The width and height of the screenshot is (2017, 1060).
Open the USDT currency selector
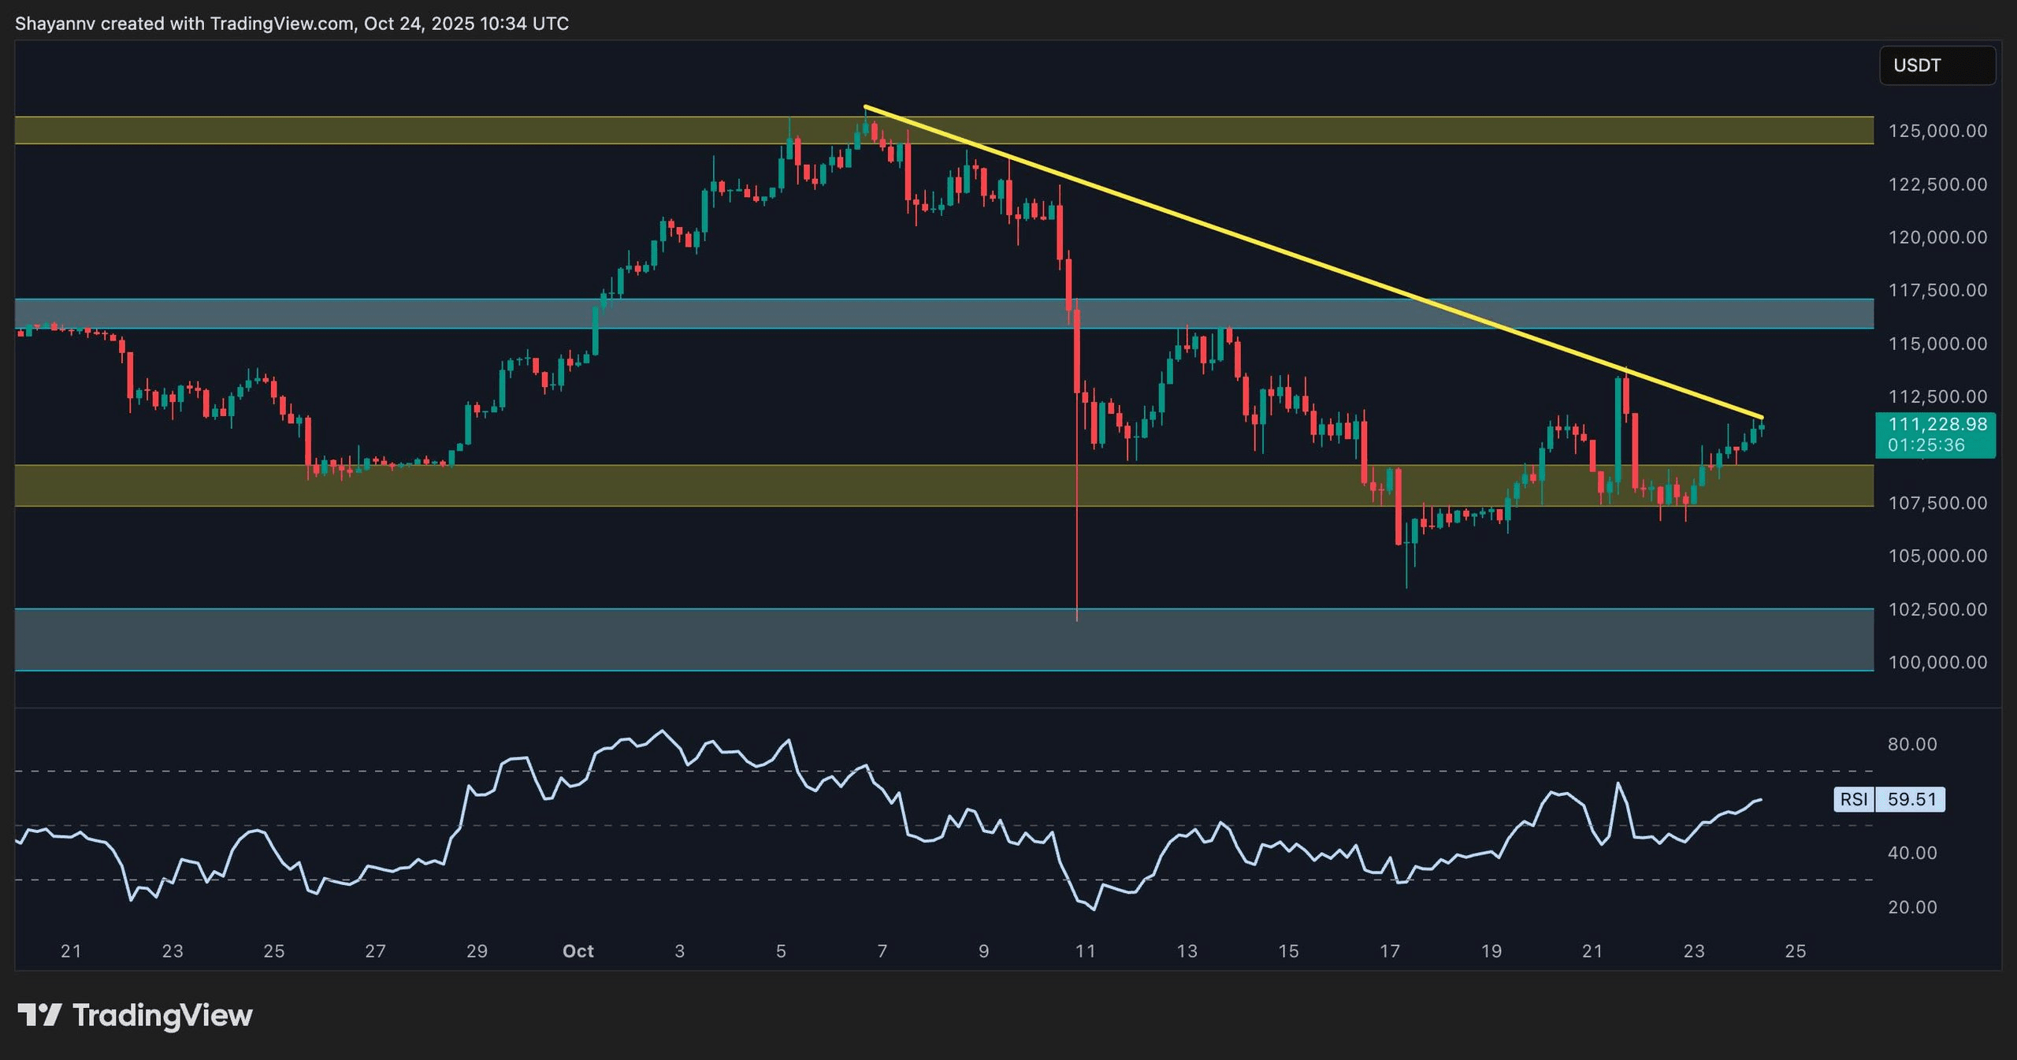coord(1937,65)
